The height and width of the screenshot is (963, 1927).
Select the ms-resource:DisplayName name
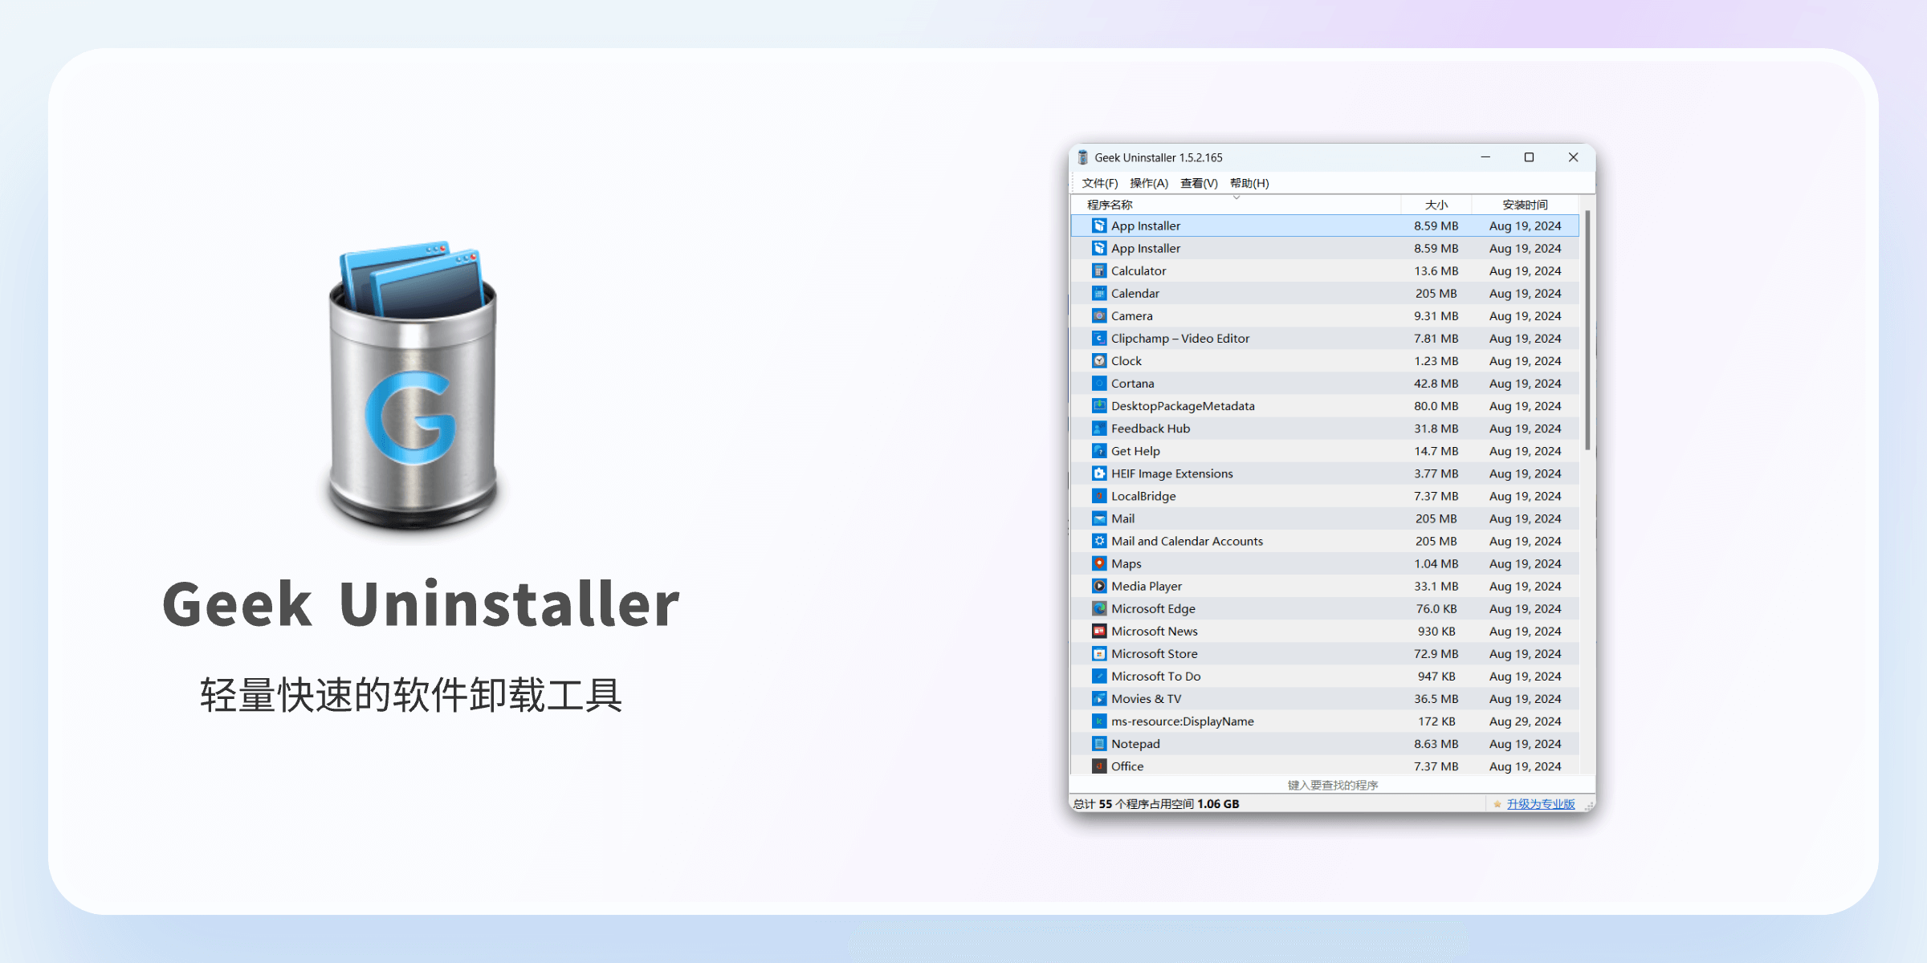point(1183,721)
